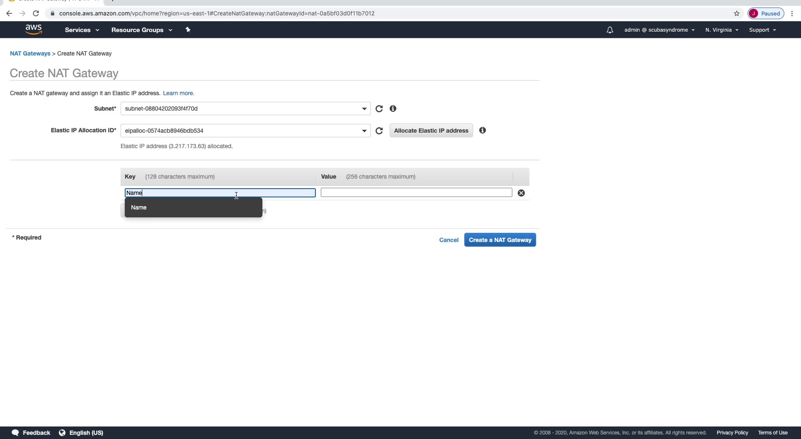This screenshot has width=801, height=439.
Task: Refresh the Subnet list
Action: click(379, 108)
